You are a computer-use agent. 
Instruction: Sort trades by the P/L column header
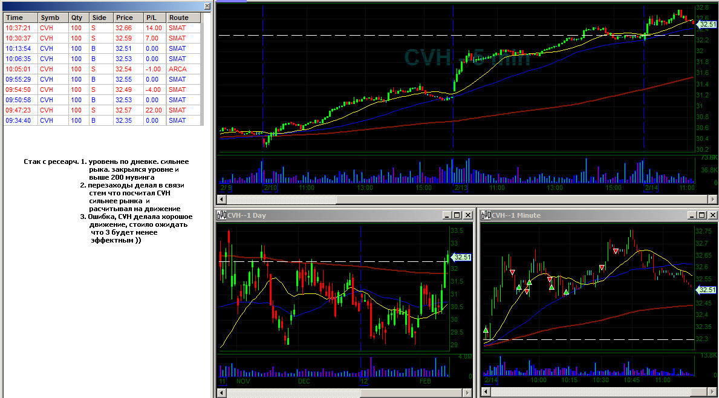pos(155,18)
